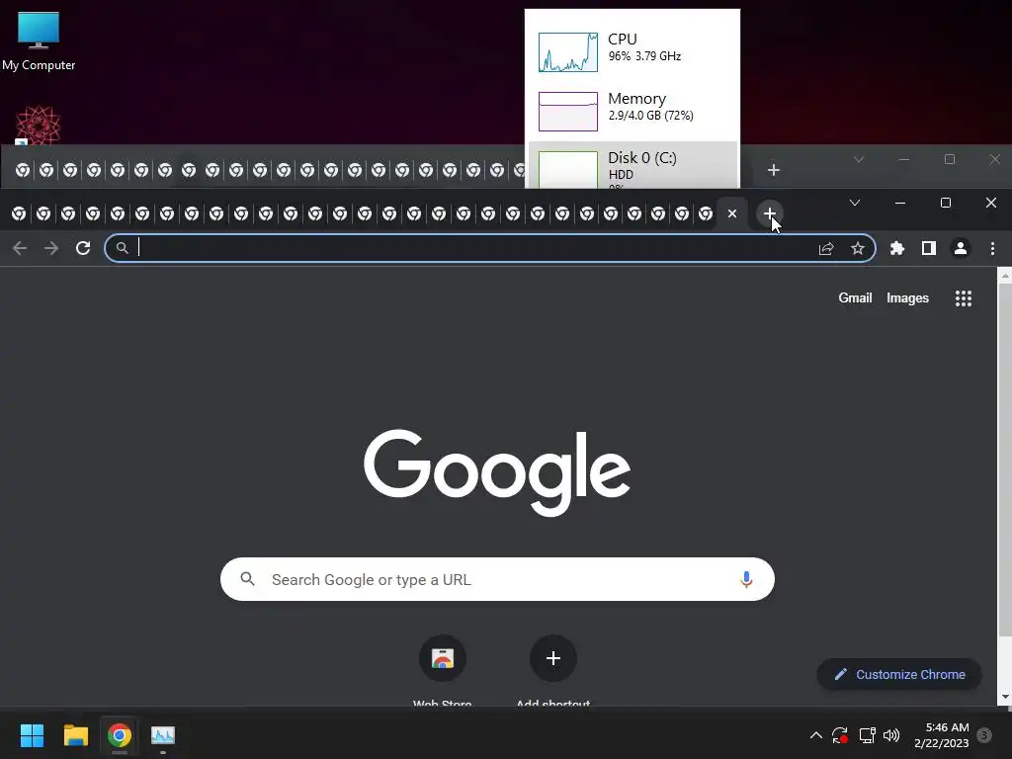Show hidden system tray icons
This screenshot has height=759, width=1012.
click(x=815, y=735)
